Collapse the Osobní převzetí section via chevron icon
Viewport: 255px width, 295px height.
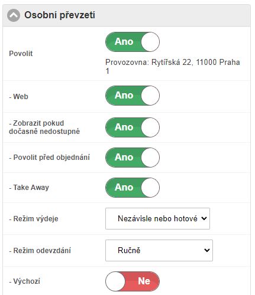click(x=14, y=15)
